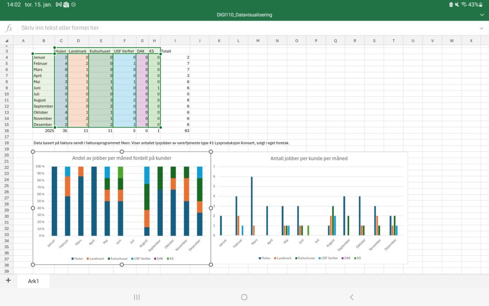Screen dimensions: 489x306
Task: Expand the ribbon using title bar chevron
Action: [481, 15]
